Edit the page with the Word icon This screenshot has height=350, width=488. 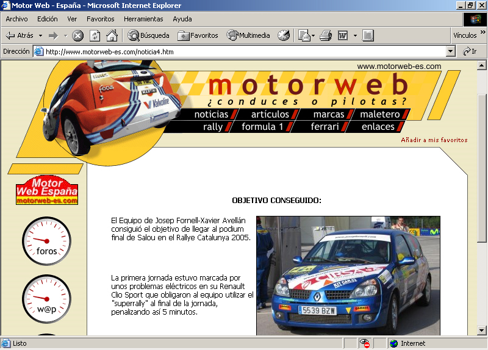pyautogui.click(x=343, y=35)
